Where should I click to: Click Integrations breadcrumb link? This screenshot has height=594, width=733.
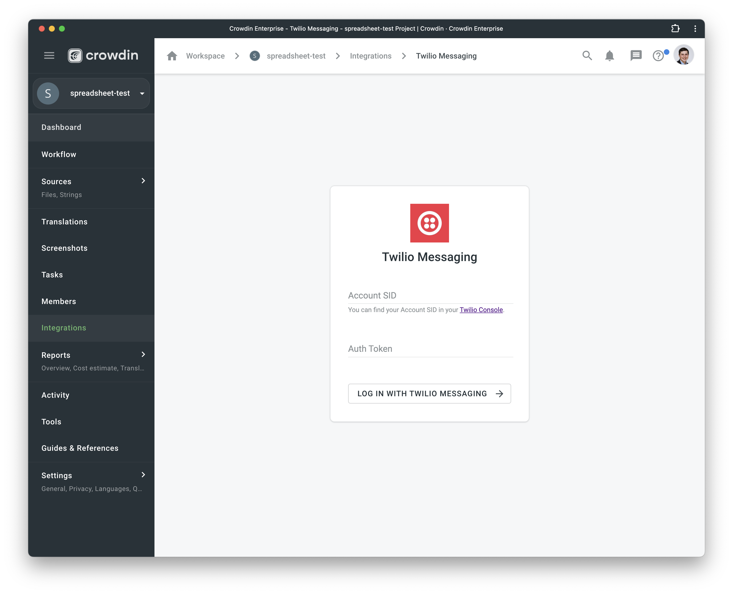click(x=371, y=56)
